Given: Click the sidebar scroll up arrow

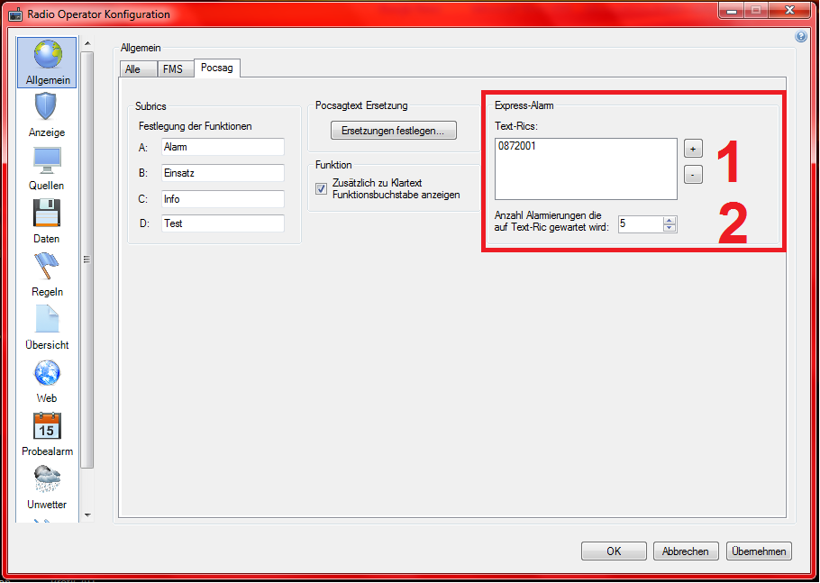Looking at the screenshot, I should coord(87,43).
